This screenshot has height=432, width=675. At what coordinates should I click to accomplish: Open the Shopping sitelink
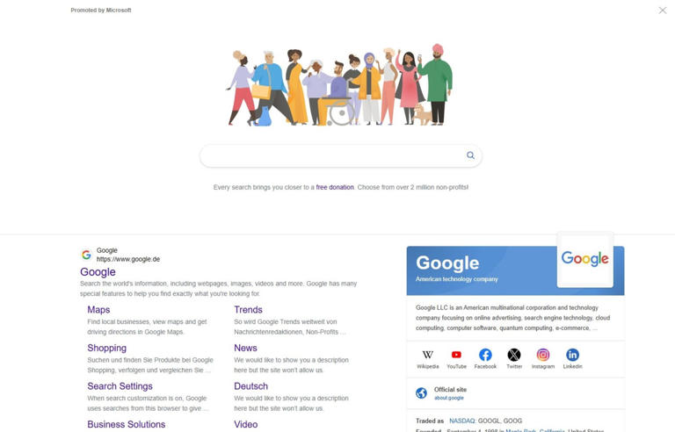(x=106, y=348)
